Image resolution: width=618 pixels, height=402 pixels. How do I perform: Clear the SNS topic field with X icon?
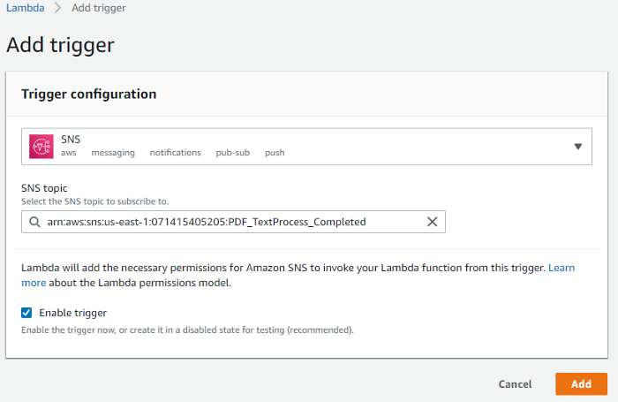click(x=433, y=222)
